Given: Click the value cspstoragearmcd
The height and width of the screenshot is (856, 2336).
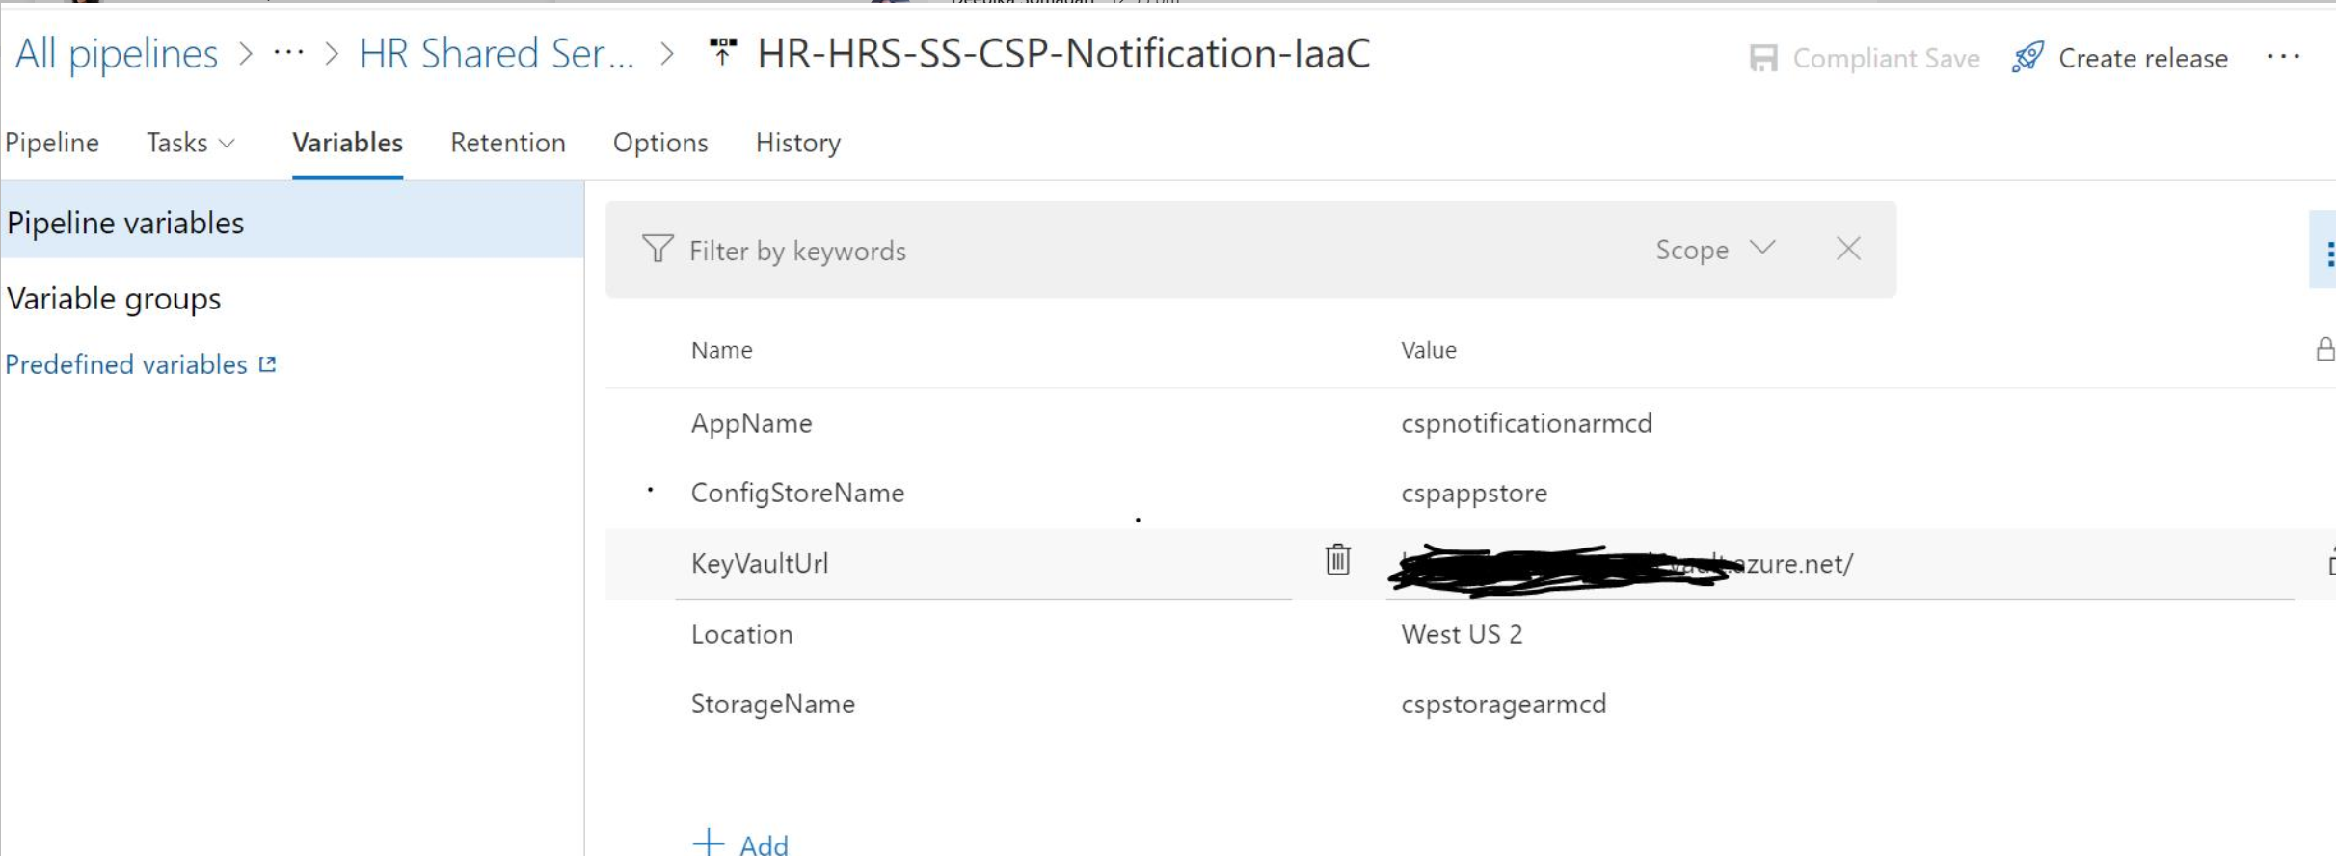Looking at the screenshot, I should point(1503,704).
